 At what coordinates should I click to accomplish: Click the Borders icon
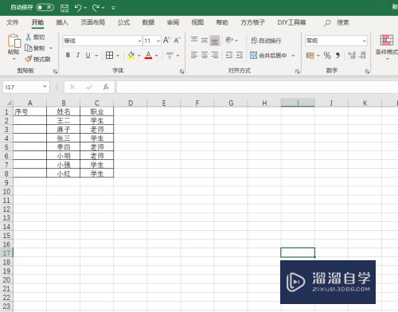pos(109,55)
